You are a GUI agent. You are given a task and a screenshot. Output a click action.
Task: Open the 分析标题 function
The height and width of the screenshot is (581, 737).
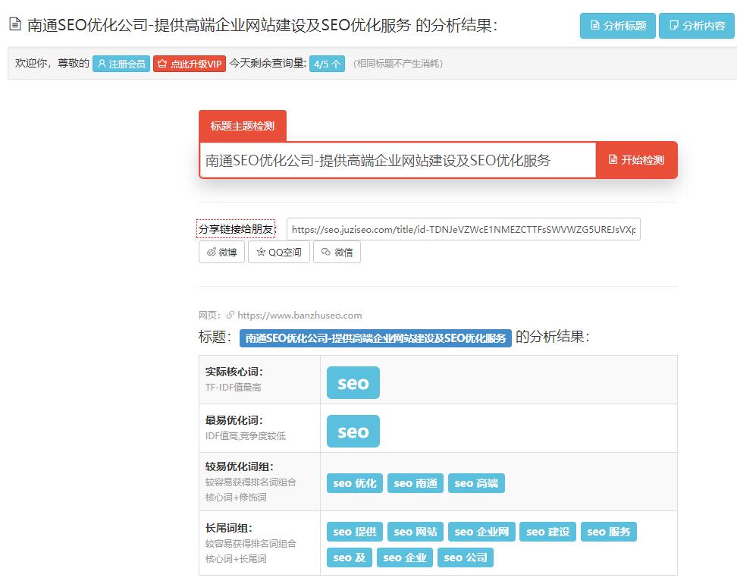pyautogui.click(x=617, y=24)
